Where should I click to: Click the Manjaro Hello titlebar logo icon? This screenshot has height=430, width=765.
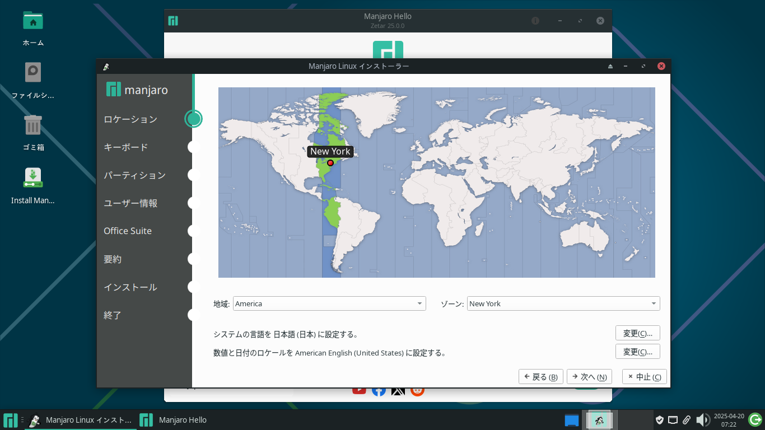click(x=173, y=21)
